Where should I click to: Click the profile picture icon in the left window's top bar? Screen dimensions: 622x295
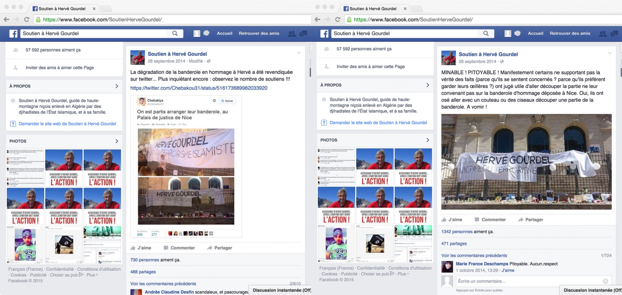click(x=197, y=34)
